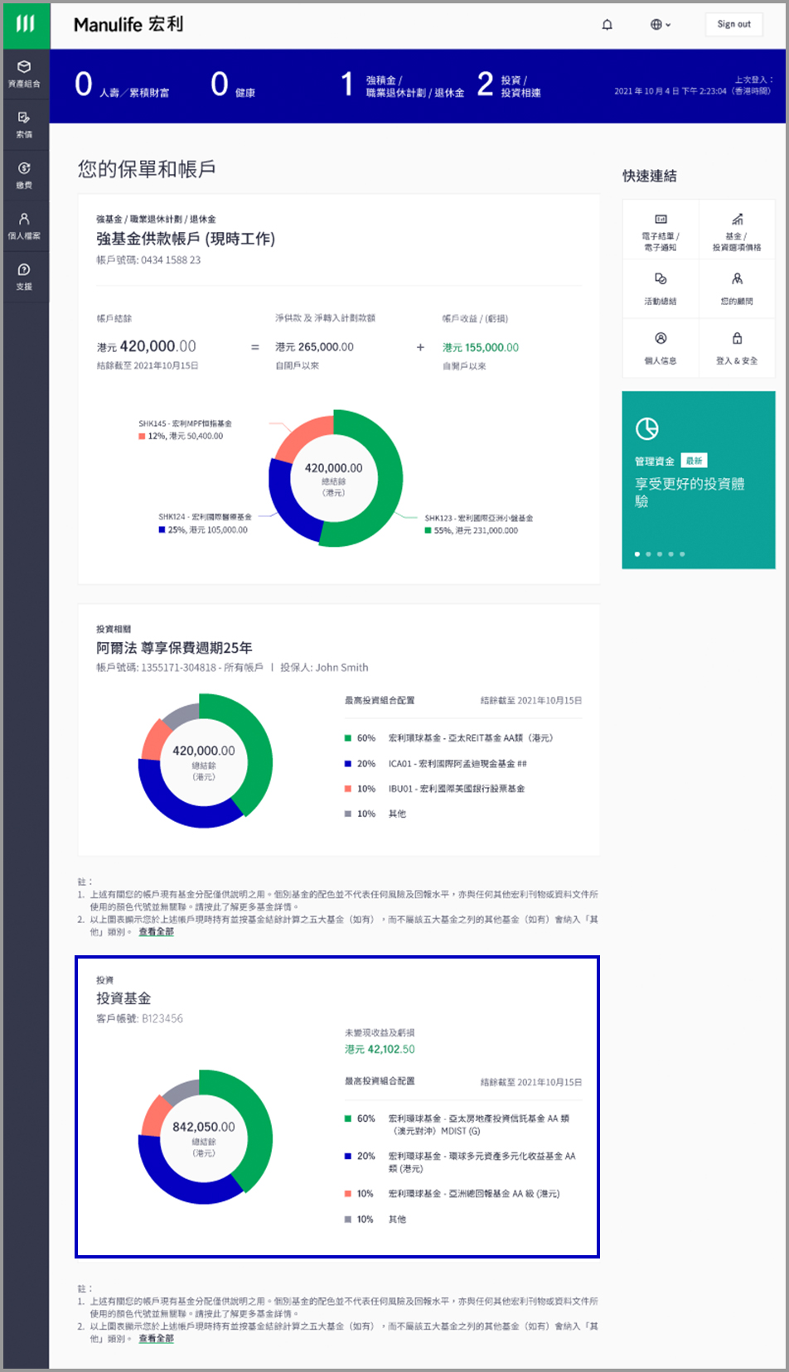The height and width of the screenshot is (1372, 789).
Task: Click 您的保單和帳戶 heading
Action: [x=147, y=169]
